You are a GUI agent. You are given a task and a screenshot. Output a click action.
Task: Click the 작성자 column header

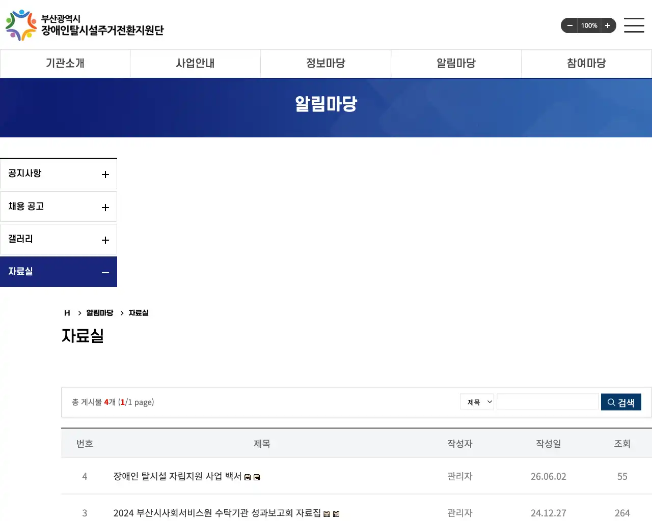click(x=460, y=444)
